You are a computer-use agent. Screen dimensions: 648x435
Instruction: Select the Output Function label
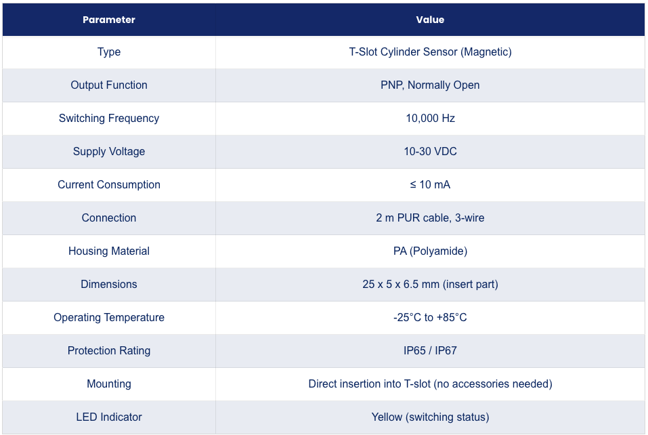coord(109,85)
